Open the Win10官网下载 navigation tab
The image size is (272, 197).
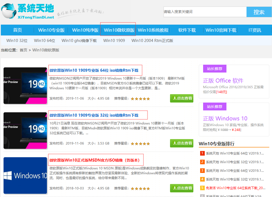(x=221, y=30)
